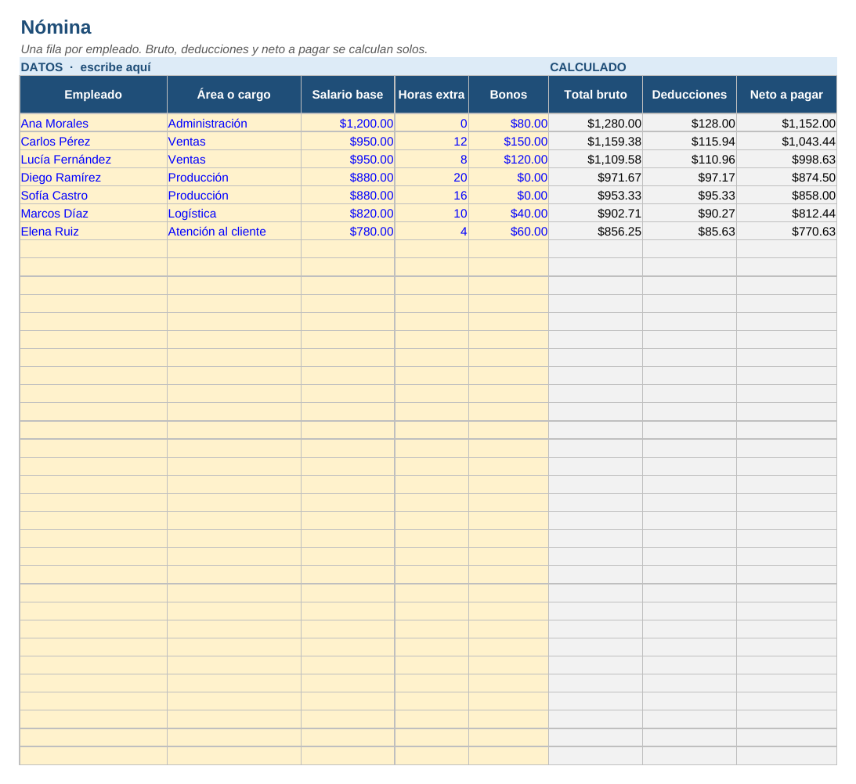Click the Neto a pagar header
Image resolution: width=856 pixels, height=784 pixels.
(786, 95)
